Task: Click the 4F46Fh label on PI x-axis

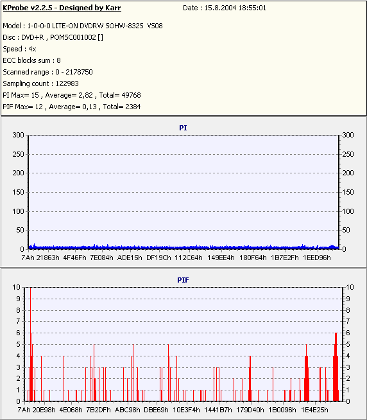Action: (74, 258)
